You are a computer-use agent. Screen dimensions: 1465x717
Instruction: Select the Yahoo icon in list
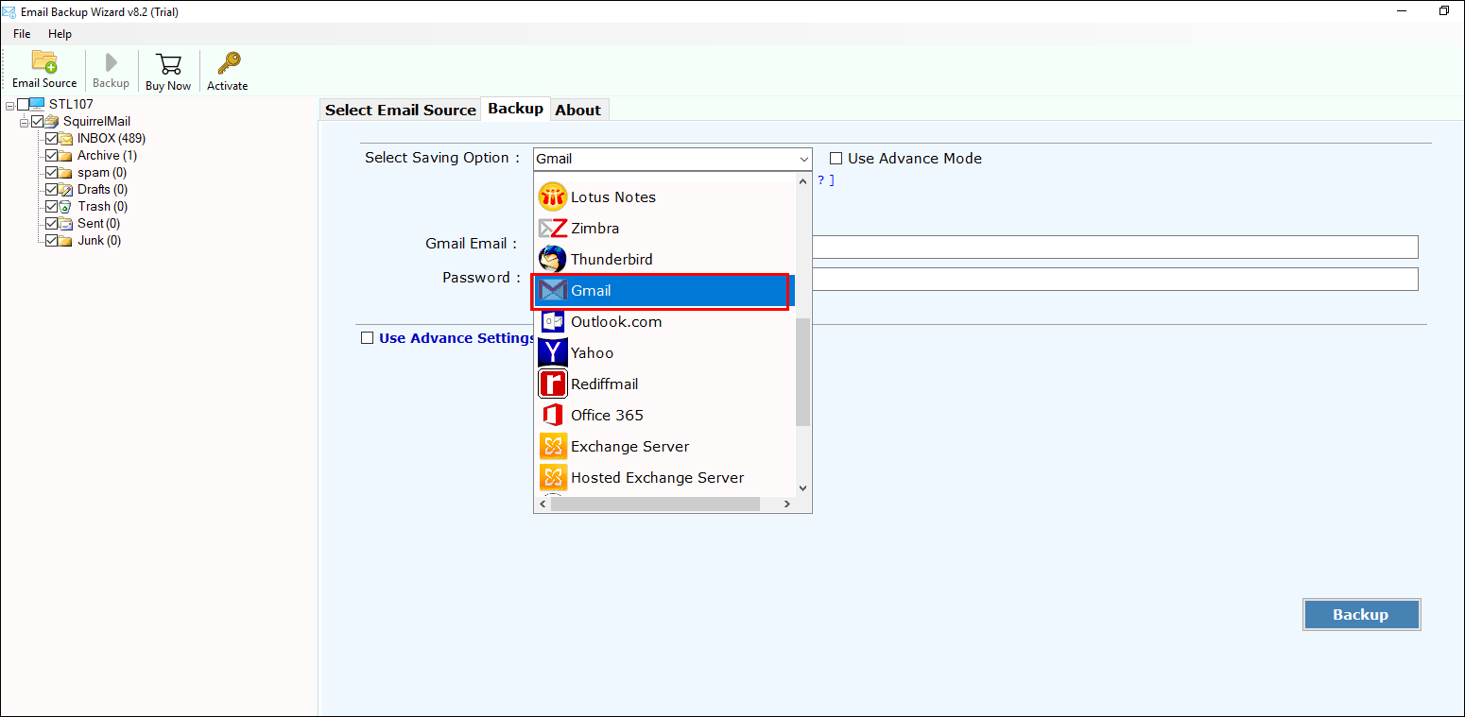coord(552,352)
